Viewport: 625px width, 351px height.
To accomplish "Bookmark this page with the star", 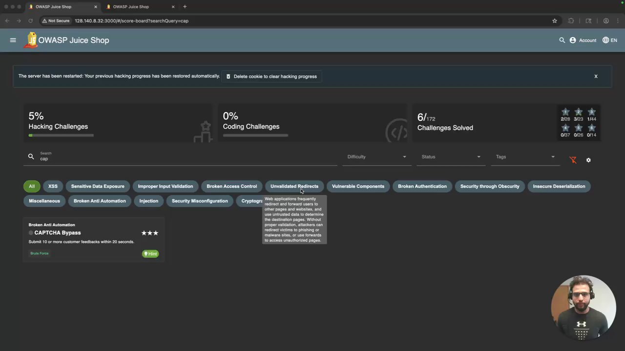I will (555, 21).
